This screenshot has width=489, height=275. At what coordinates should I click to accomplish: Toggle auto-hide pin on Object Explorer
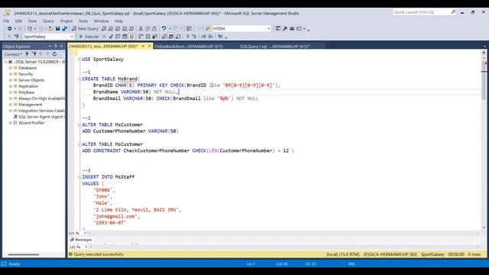pos(56,46)
